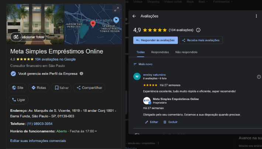
Task: Expand the opening hours dropdown arrow
Action: (x=96, y=131)
